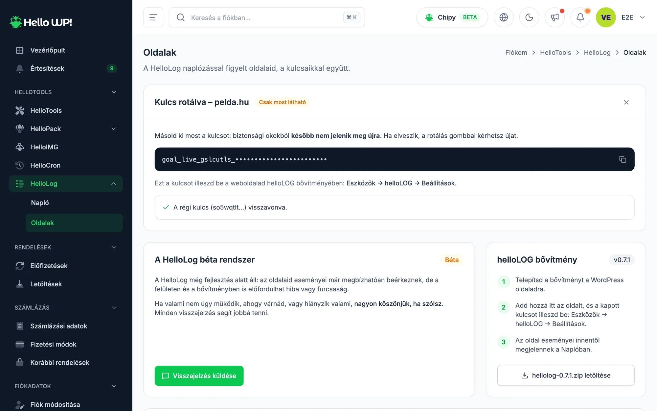The width and height of the screenshot is (657, 411).
Task: Toggle dark mode with moon icon
Action: point(529,17)
